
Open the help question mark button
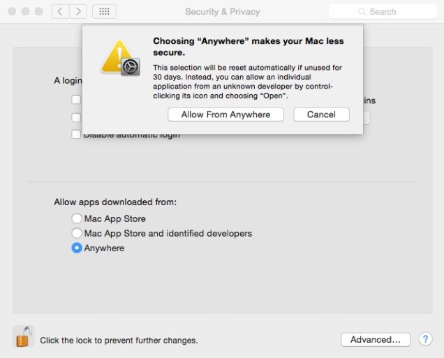[x=425, y=339]
